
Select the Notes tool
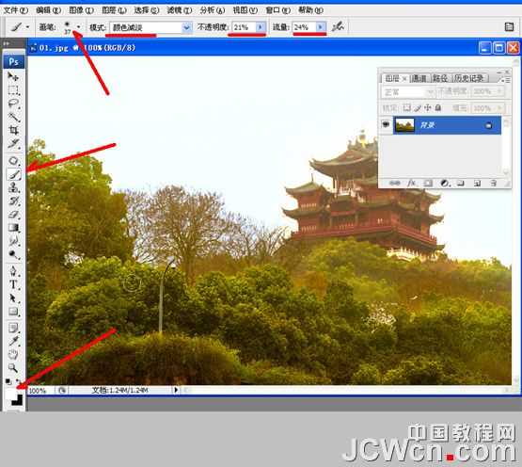click(13, 328)
